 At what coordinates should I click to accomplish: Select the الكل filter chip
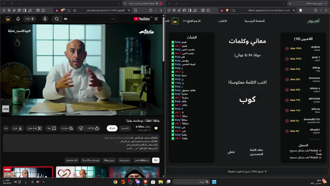(156, 160)
